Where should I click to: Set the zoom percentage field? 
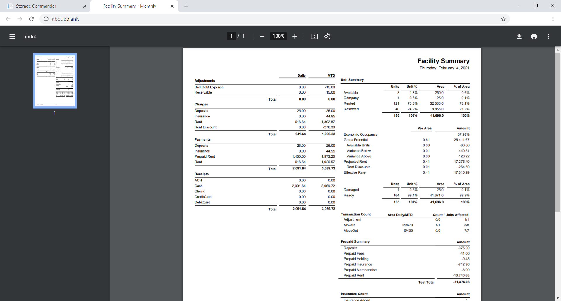[278, 36]
